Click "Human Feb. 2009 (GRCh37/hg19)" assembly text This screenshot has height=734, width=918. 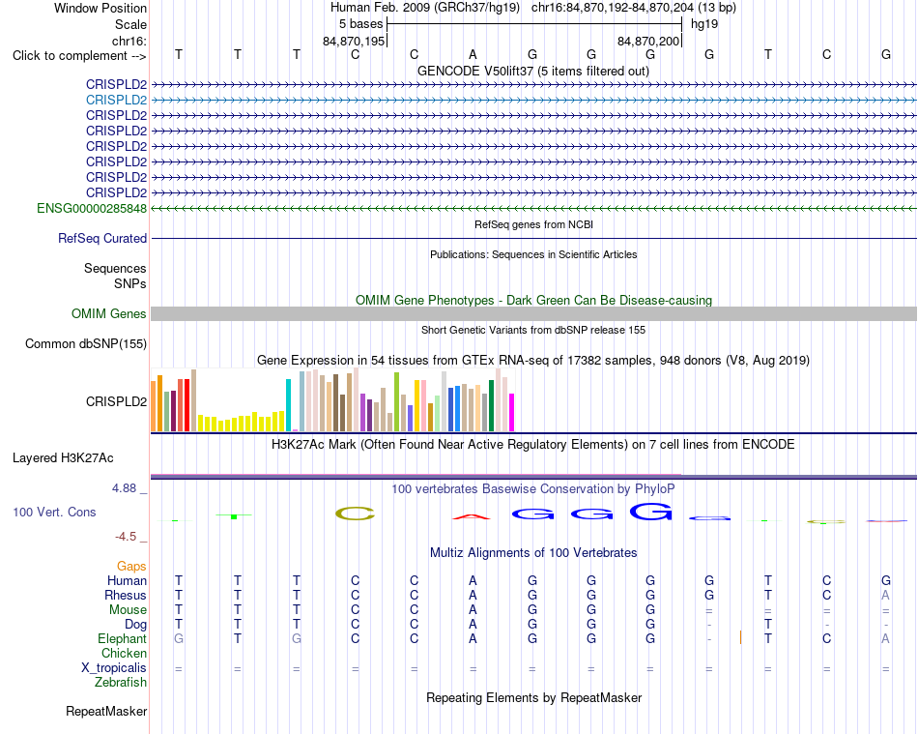coord(425,8)
